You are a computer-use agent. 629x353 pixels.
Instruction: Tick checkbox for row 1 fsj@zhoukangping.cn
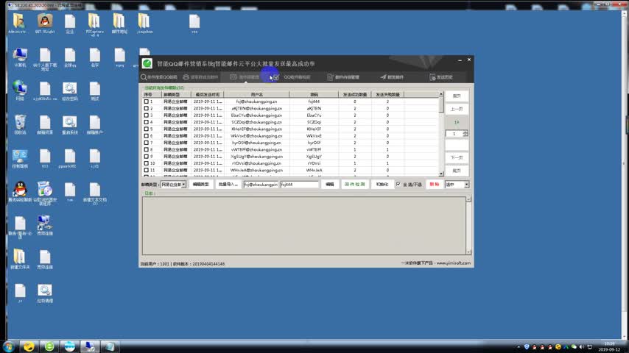coord(147,101)
